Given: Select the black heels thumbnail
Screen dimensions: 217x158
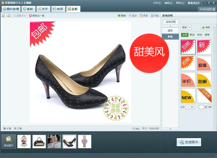Looking at the screenshot, I should tap(70, 141).
